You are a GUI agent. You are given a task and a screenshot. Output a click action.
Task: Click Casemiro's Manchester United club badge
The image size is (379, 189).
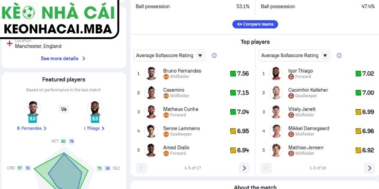pos(166,96)
